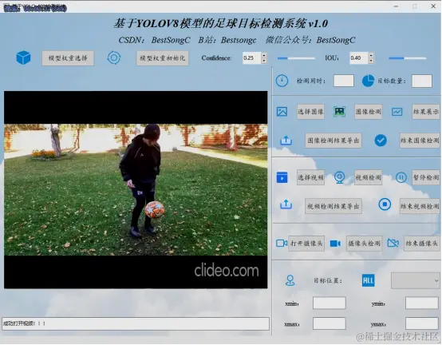Viewport: 442px width, 345px height.
Task: Click the location pin icon
Action: [290, 280]
